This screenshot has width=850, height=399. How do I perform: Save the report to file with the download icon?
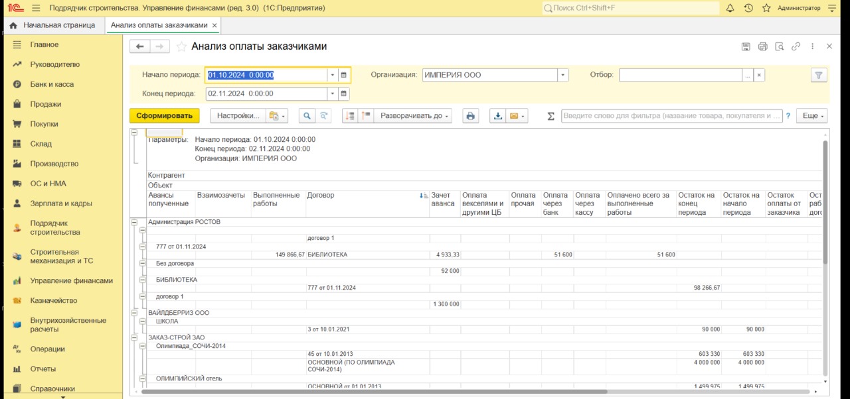pyautogui.click(x=497, y=115)
